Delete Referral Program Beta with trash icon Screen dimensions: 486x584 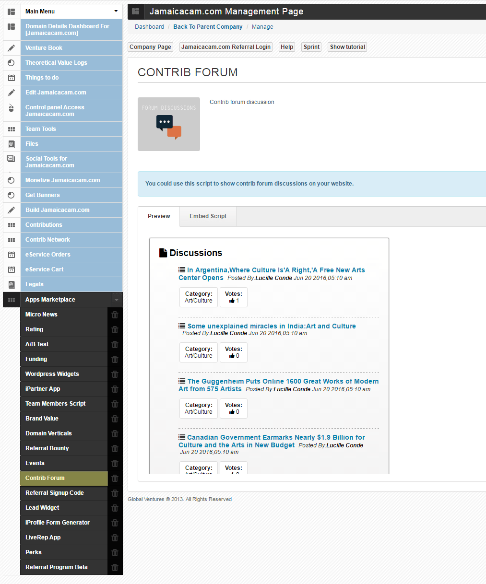pyautogui.click(x=115, y=567)
